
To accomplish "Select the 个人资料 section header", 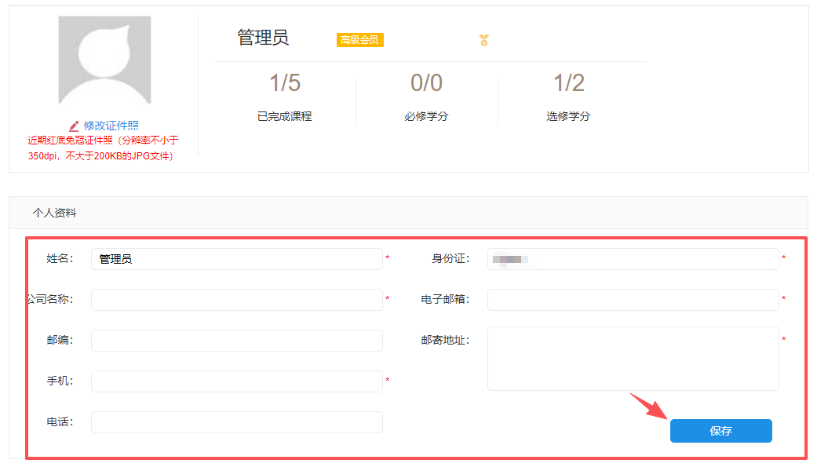I will click(x=55, y=213).
